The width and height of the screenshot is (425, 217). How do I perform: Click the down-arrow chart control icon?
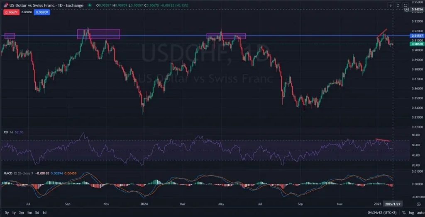coord(391,5)
